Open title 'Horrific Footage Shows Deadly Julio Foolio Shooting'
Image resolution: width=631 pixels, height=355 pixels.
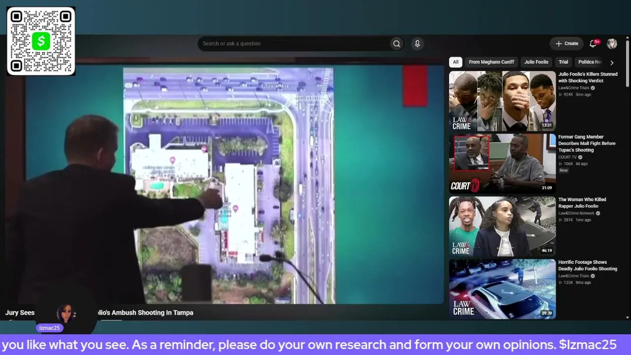pos(588,265)
